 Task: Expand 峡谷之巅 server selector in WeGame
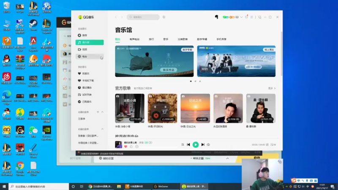click(227, 158)
